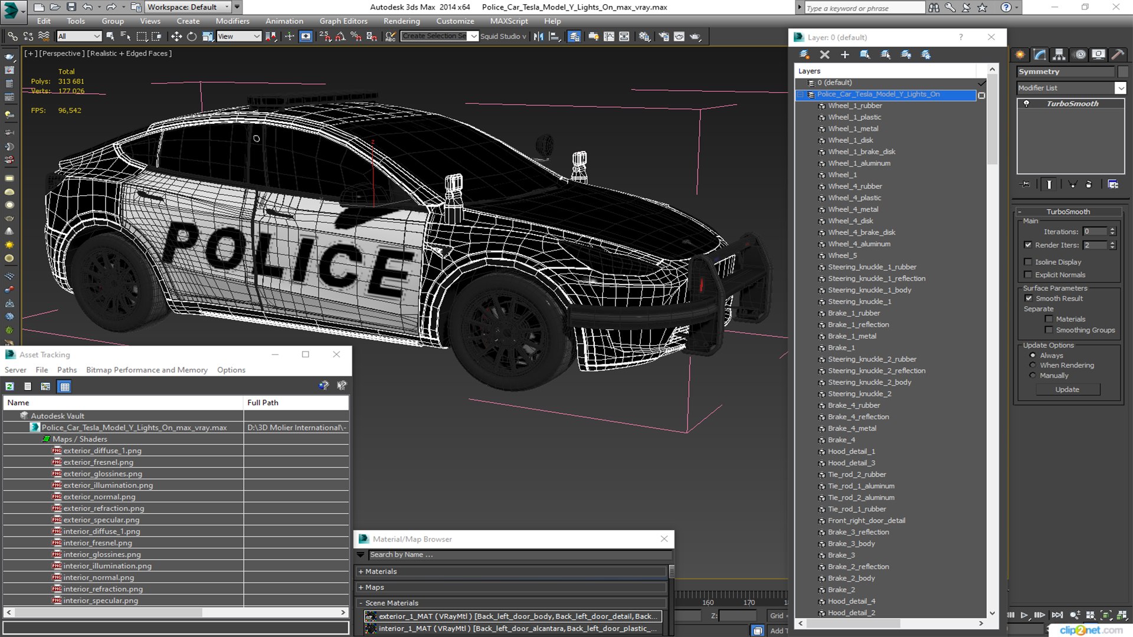Viewport: 1133px width, 637px height.
Task: Delete highlighted layer using the X icon
Action: click(824, 54)
